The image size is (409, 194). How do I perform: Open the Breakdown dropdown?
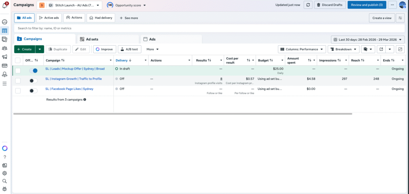343,49
